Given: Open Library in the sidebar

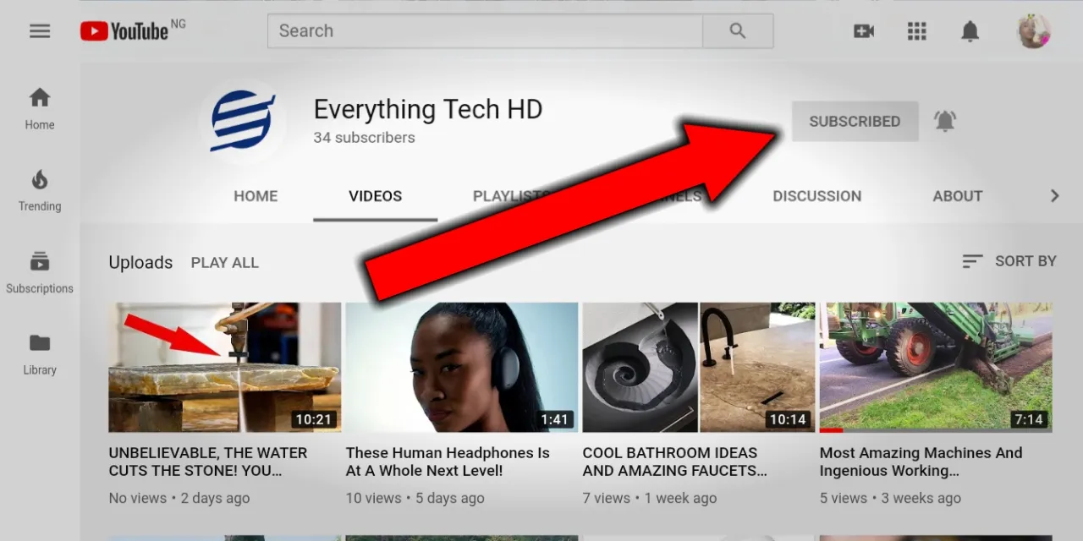Looking at the screenshot, I should point(40,355).
